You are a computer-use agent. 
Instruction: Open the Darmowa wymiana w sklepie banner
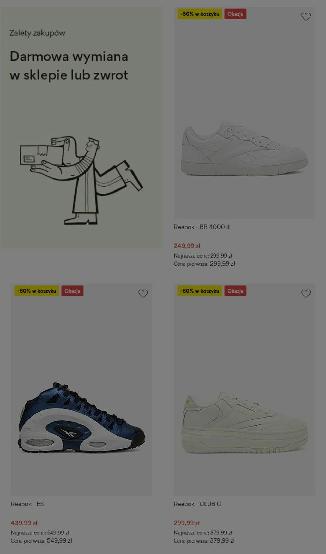(81, 127)
